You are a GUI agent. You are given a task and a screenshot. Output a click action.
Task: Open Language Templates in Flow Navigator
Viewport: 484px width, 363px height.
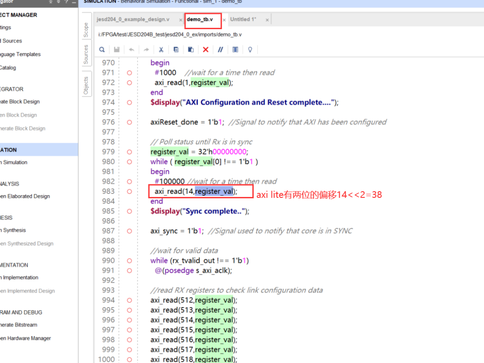[x=20, y=54]
